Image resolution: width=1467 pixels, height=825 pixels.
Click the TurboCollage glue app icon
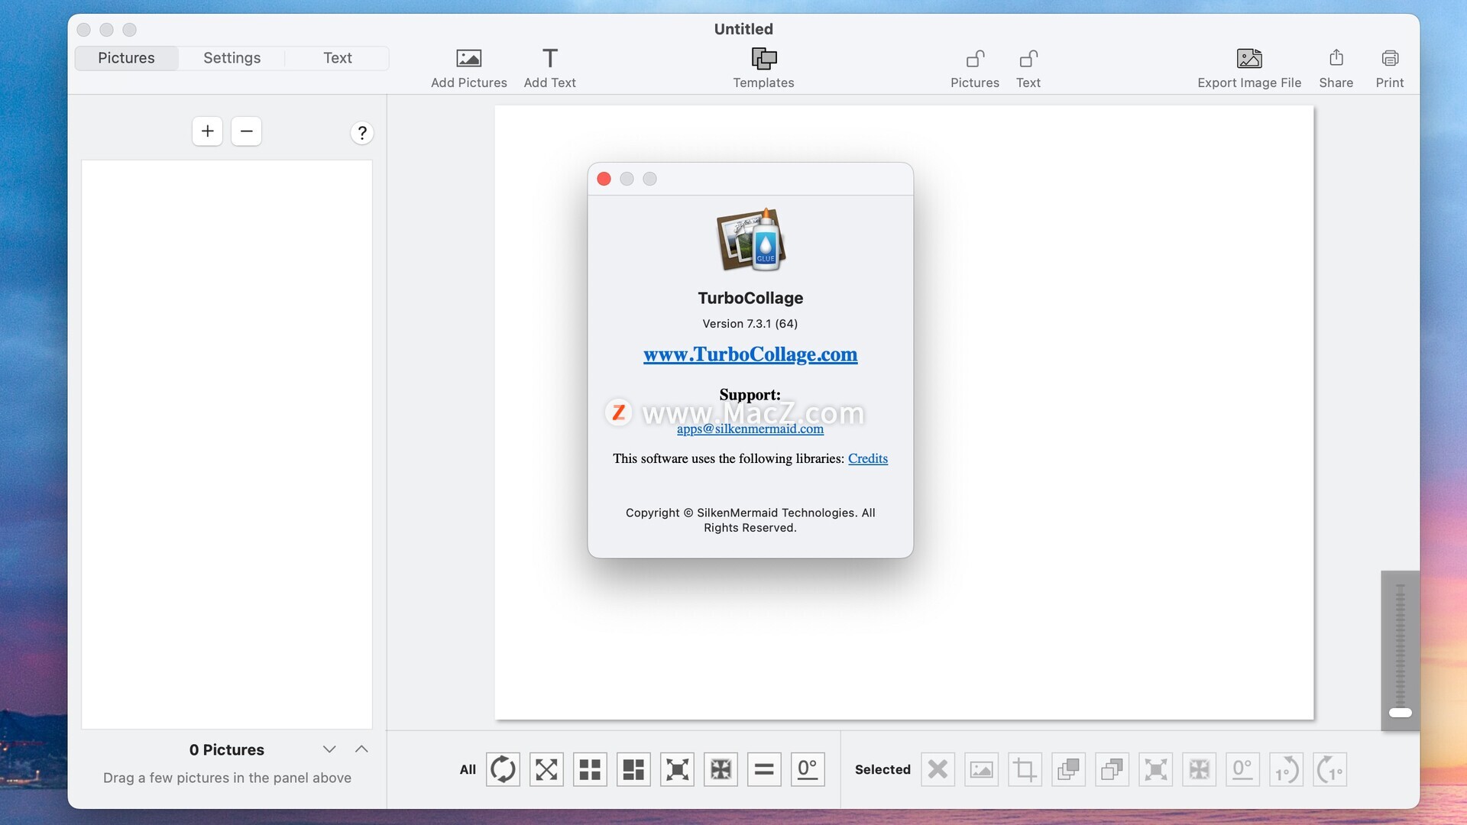point(750,240)
